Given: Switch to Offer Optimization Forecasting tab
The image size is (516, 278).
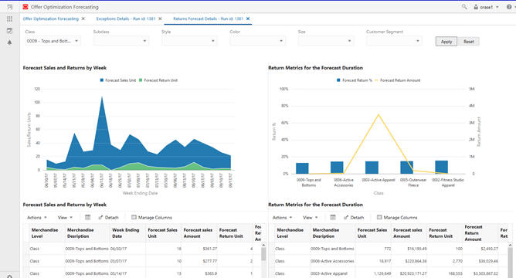Looking at the screenshot, I should [x=51, y=19].
